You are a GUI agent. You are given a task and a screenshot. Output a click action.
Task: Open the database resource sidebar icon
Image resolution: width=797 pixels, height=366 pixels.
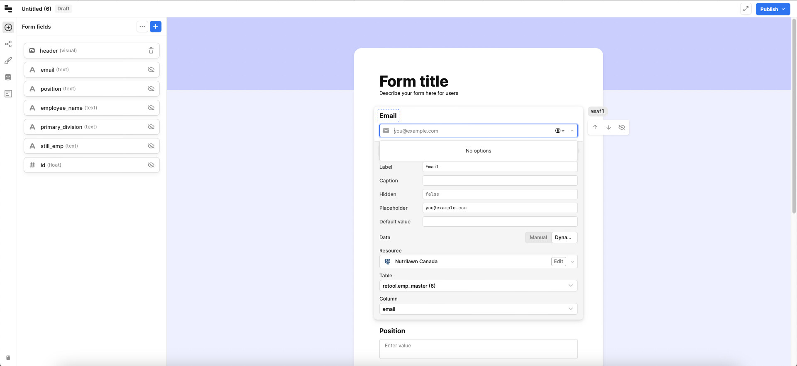pyautogui.click(x=8, y=77)
